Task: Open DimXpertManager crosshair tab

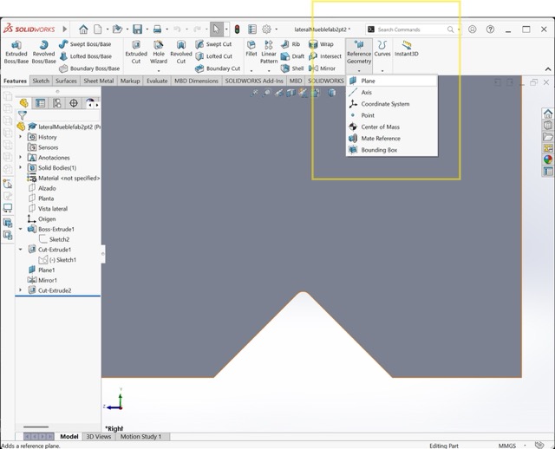Action: (74, 103)
